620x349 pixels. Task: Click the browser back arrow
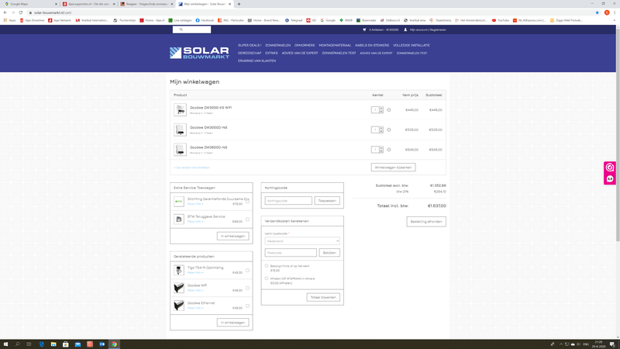(5, 12)
